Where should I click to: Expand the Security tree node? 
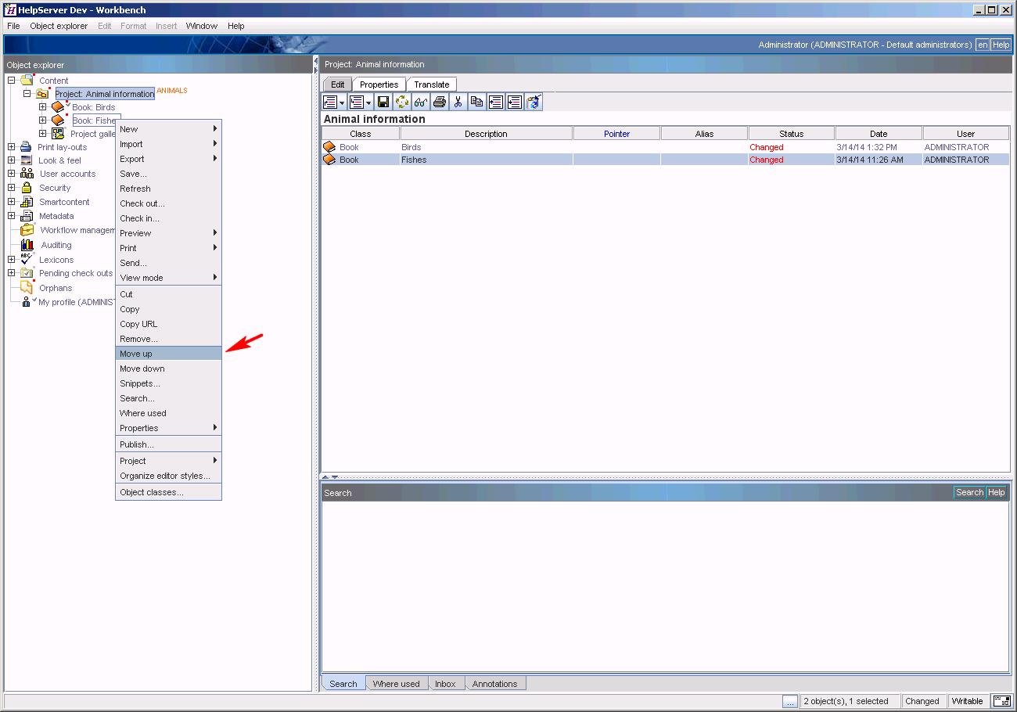12,188
